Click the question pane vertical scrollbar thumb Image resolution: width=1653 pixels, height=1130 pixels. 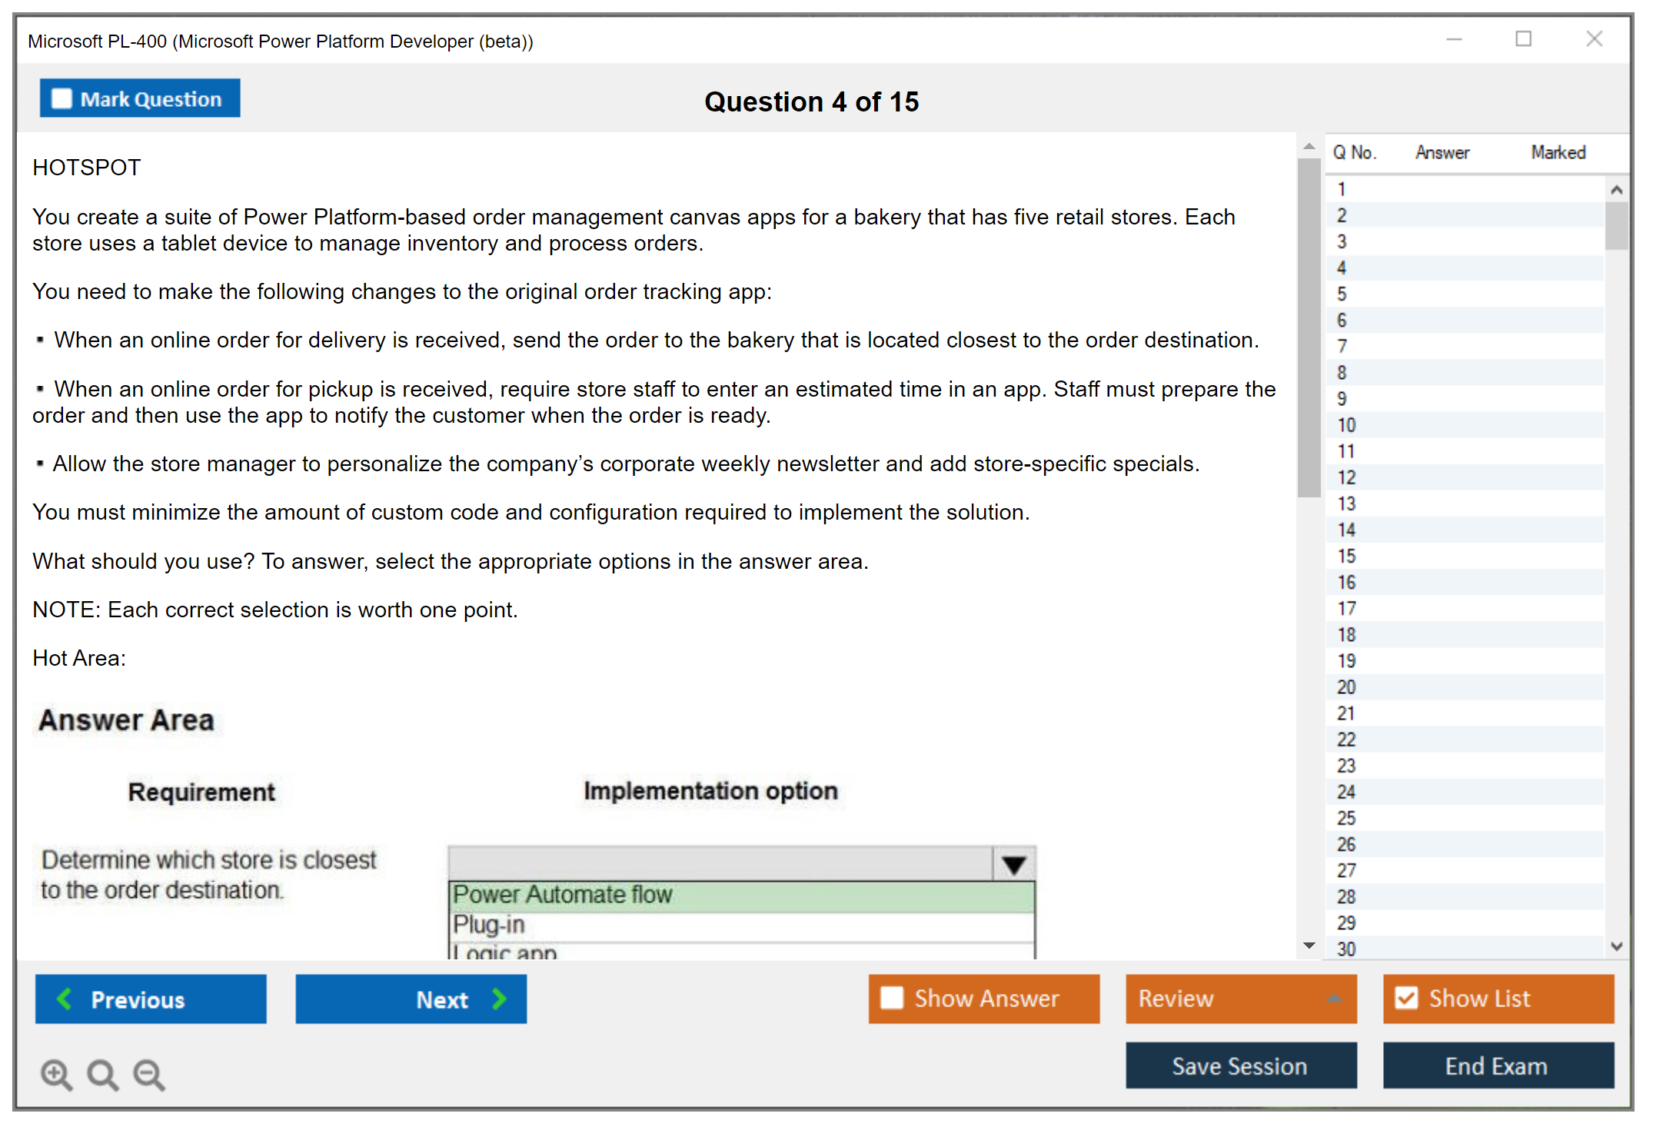(x=1309, y=327)
